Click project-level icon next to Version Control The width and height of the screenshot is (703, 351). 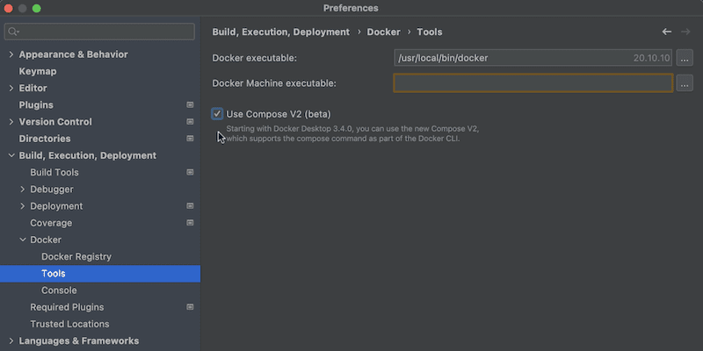(190, 122)
